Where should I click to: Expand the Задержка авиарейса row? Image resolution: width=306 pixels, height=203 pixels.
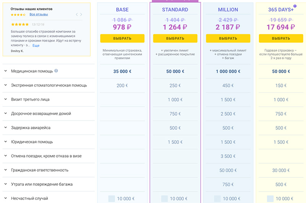pos(6,127)
